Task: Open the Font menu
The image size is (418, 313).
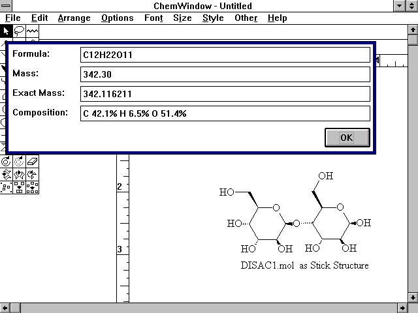Action: click(153, 18)
